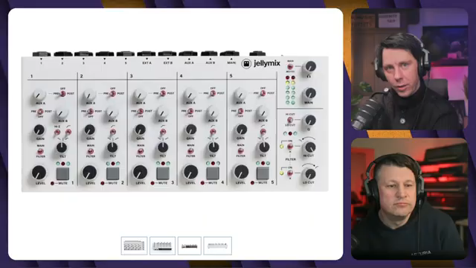Screen dimensions: 476x268
Task: Select the white side profile thumbnail
Action: pyautogui.click(x=218, y=246)
